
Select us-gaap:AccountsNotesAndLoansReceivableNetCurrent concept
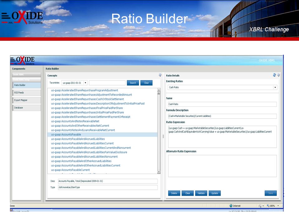pos(83,130)
